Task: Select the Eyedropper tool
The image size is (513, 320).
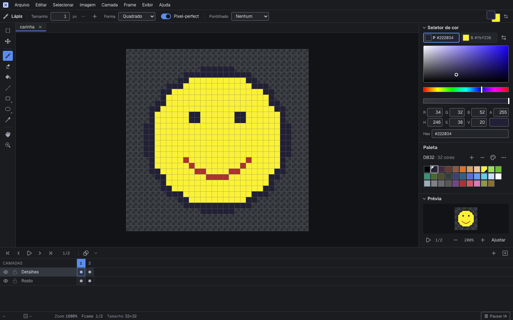Action: [x=8, y=120]
